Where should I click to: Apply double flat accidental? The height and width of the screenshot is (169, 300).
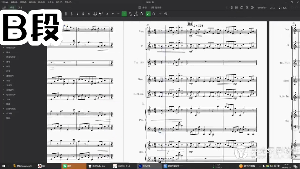66,14
